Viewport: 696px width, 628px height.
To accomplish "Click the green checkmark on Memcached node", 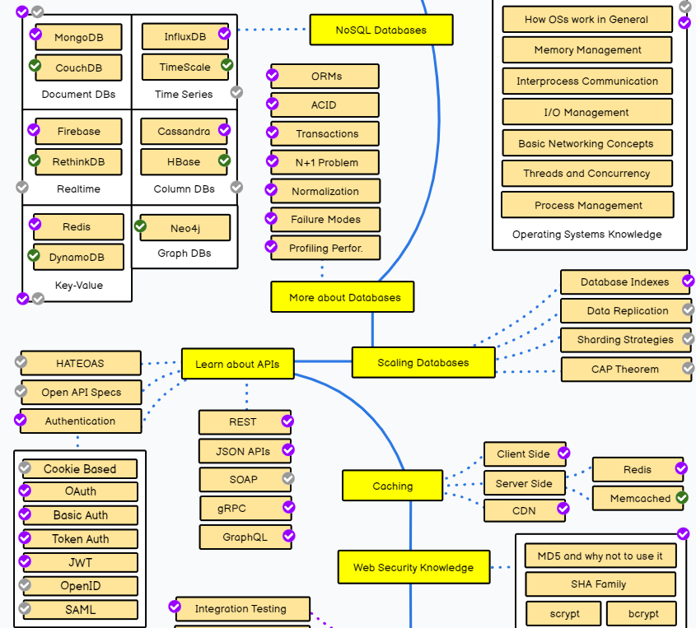I will pyautogui.click(x=681, y=497).
